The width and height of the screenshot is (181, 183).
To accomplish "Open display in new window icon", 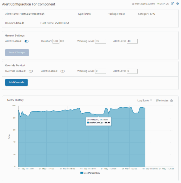I will (172, 3).
